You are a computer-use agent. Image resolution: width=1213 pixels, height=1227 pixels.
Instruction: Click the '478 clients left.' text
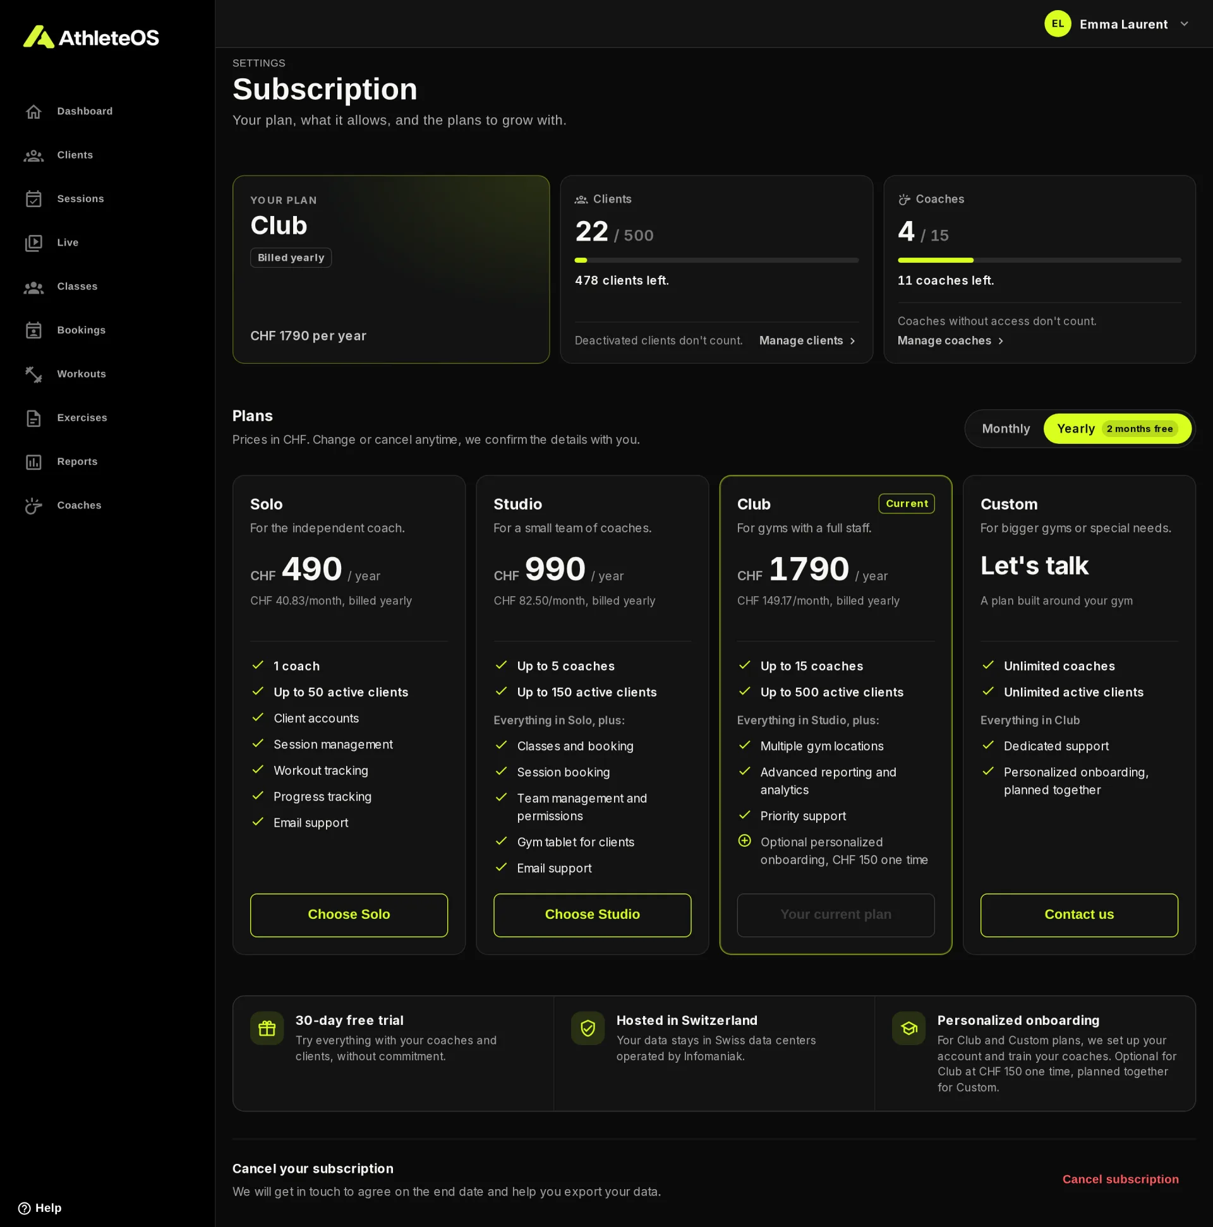(622, 281)
